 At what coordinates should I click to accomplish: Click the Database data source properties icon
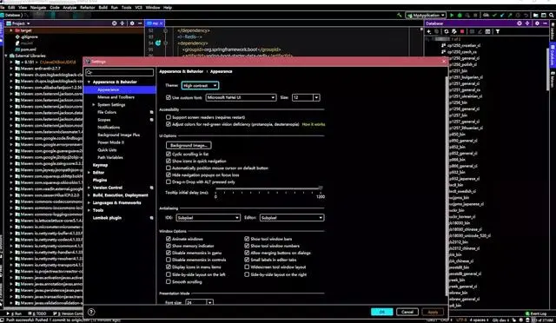pos(454,31)
